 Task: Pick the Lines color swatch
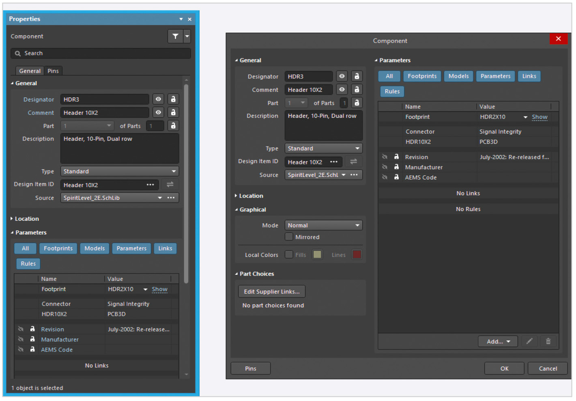tap(357, 254)
